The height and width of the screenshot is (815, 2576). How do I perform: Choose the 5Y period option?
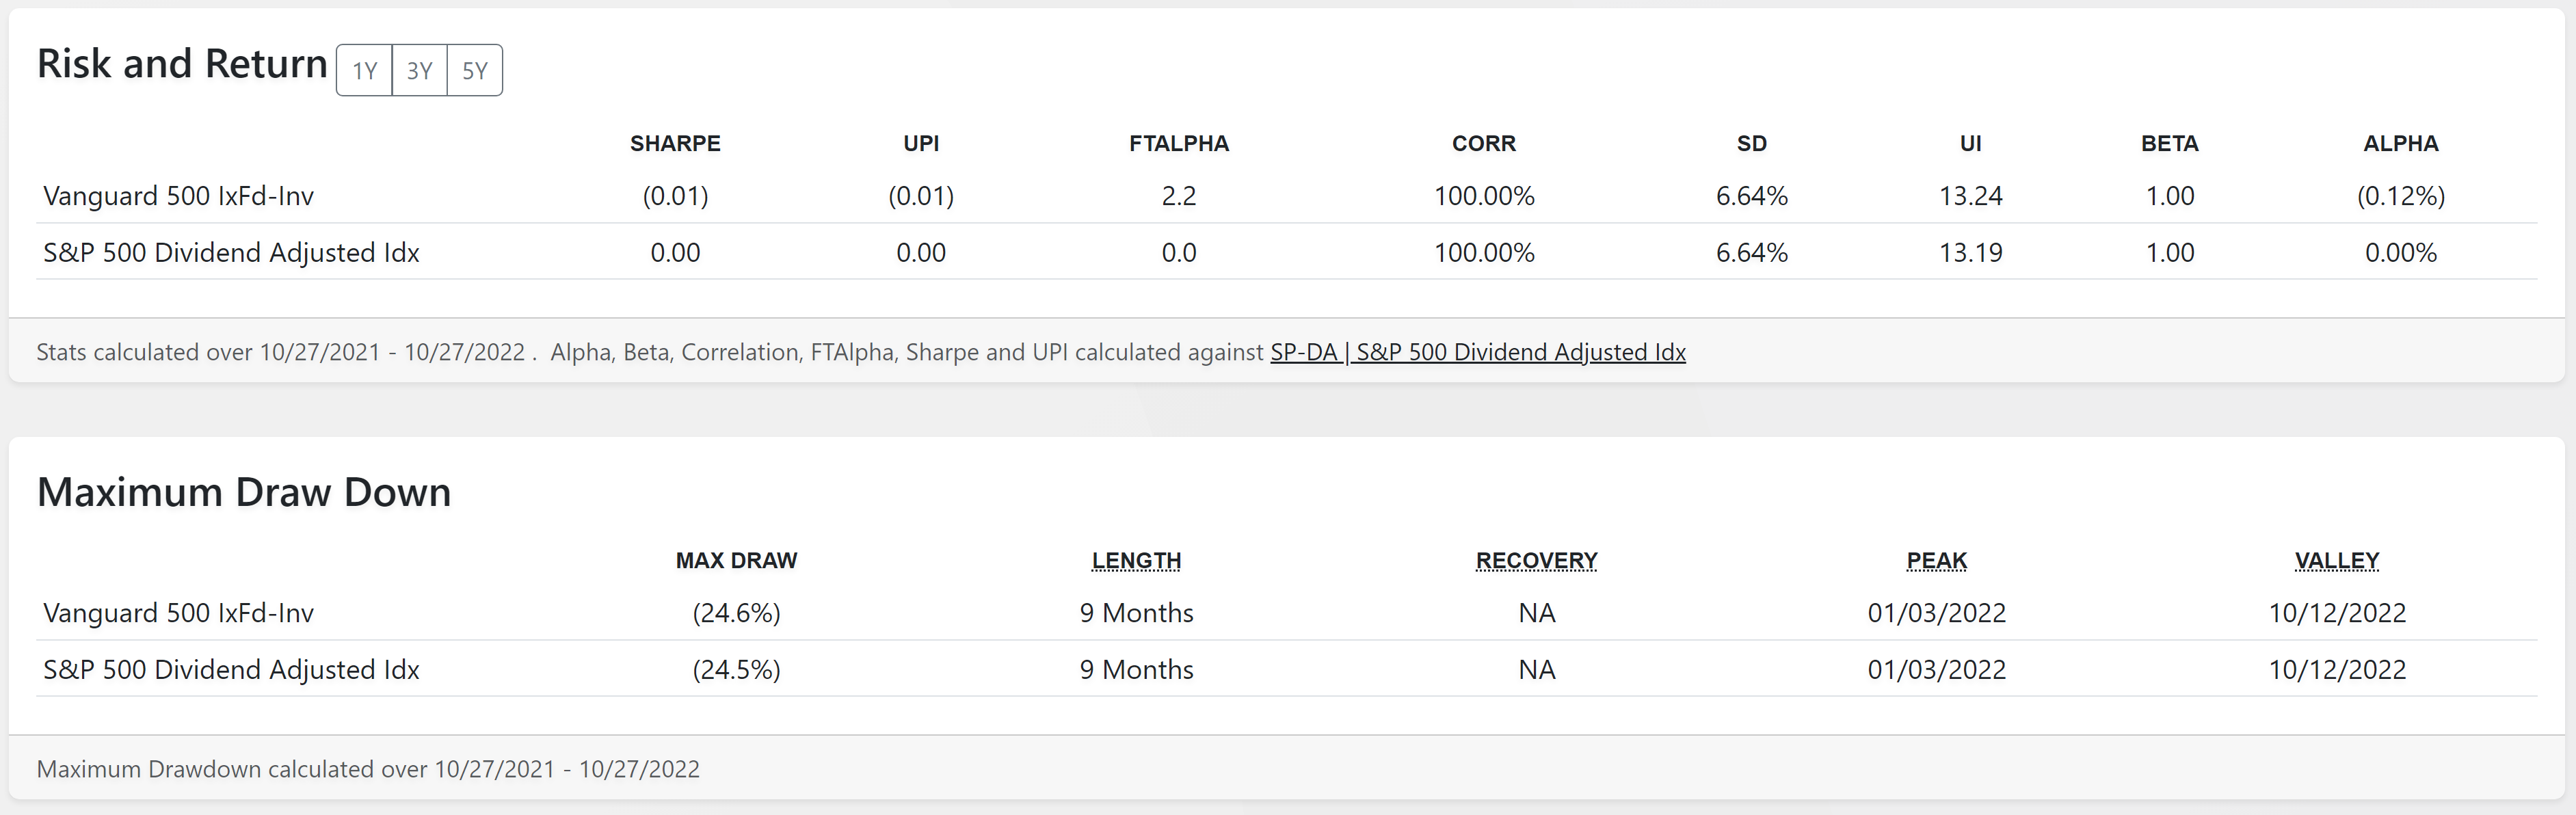point(475,71)
